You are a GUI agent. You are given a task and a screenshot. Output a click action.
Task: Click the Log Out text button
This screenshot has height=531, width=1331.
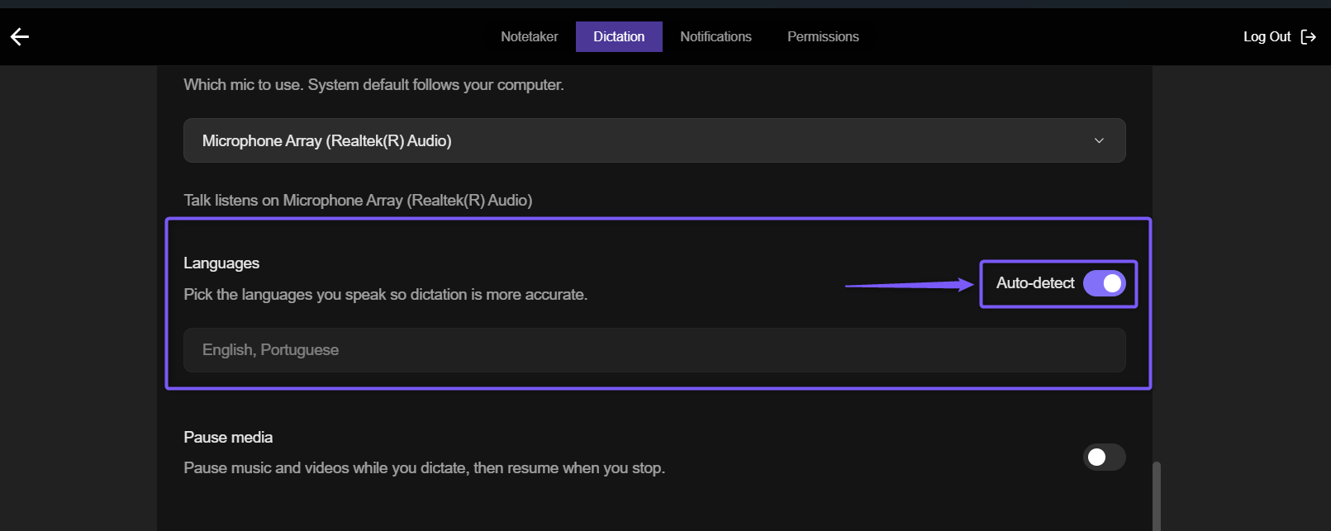point(1267,36)
